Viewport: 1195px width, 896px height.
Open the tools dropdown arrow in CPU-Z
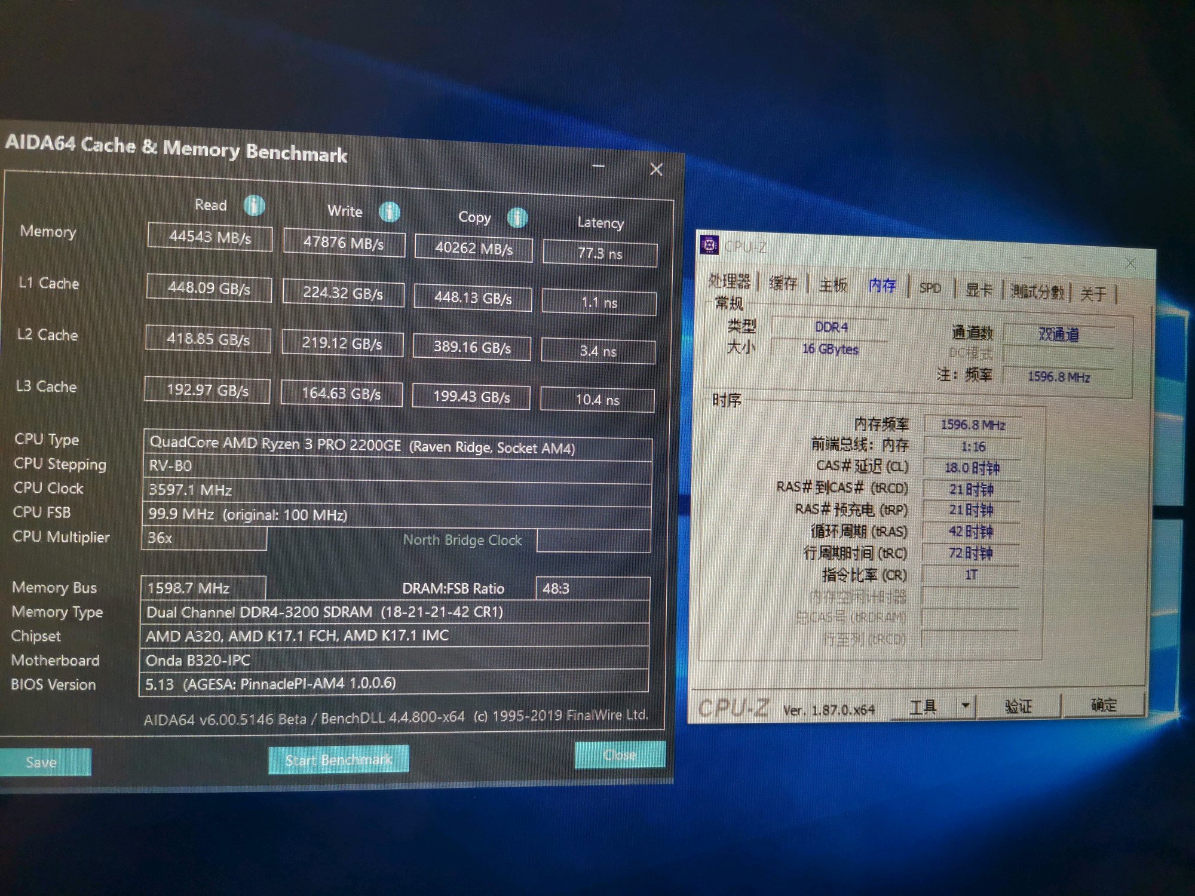point(966,705)
